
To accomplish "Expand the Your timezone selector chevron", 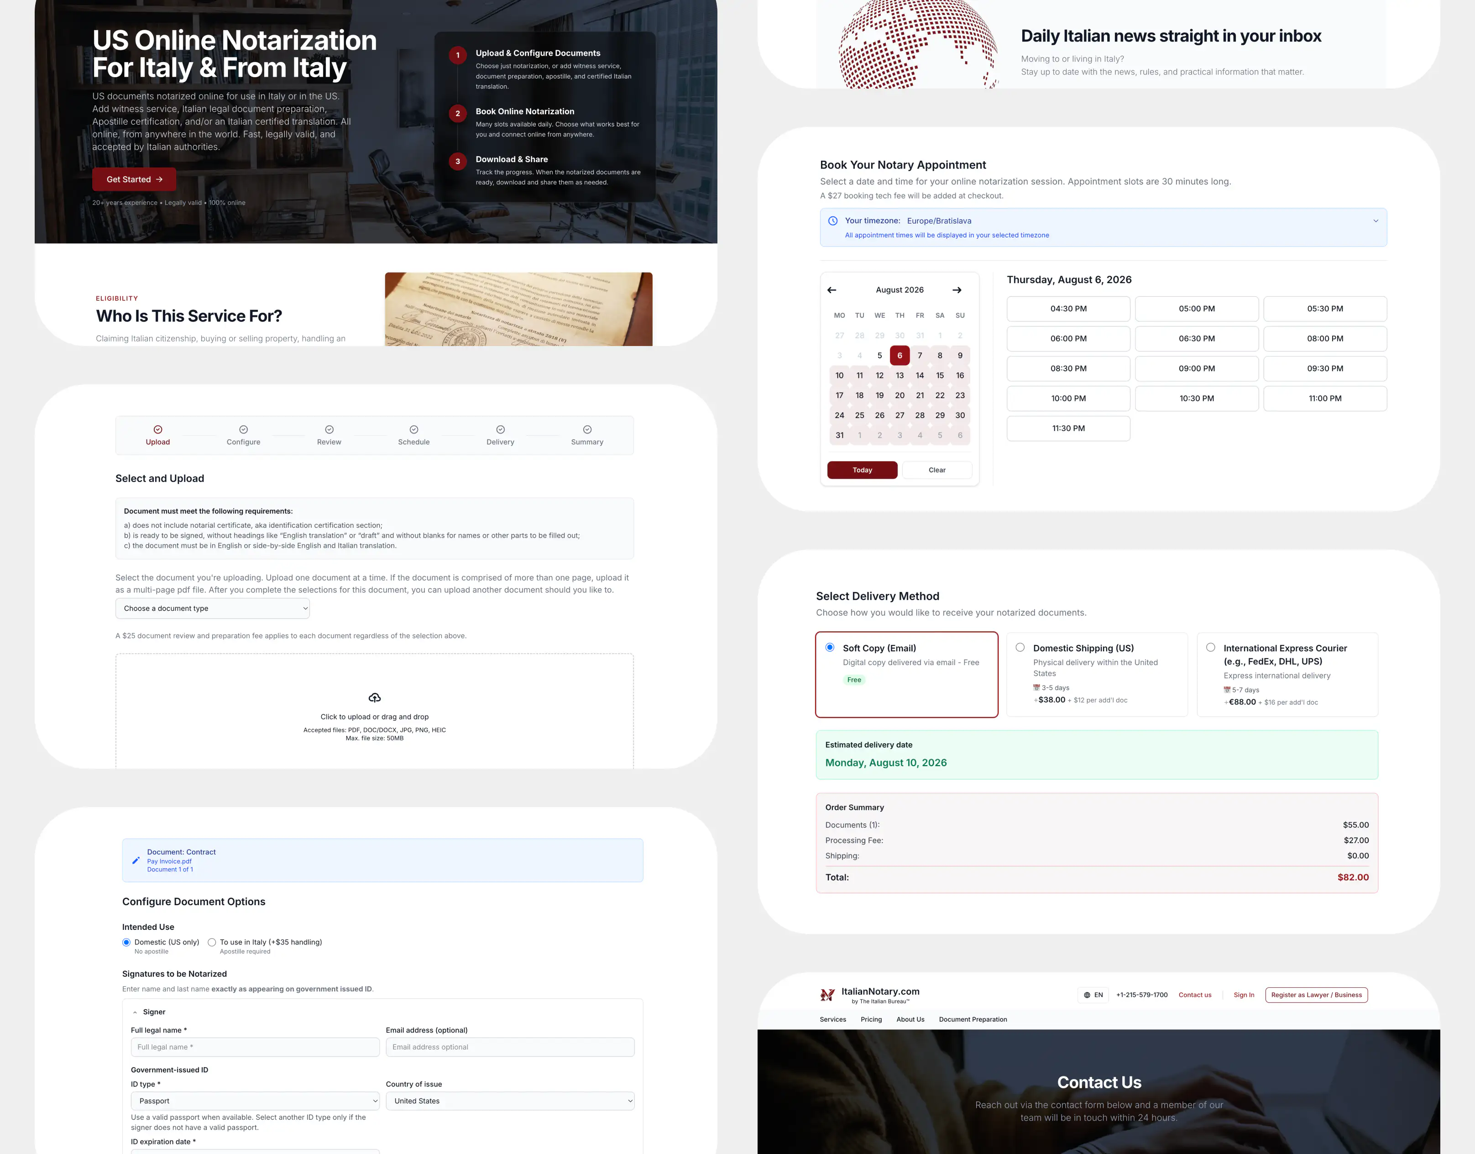I will coord(1376,221).
